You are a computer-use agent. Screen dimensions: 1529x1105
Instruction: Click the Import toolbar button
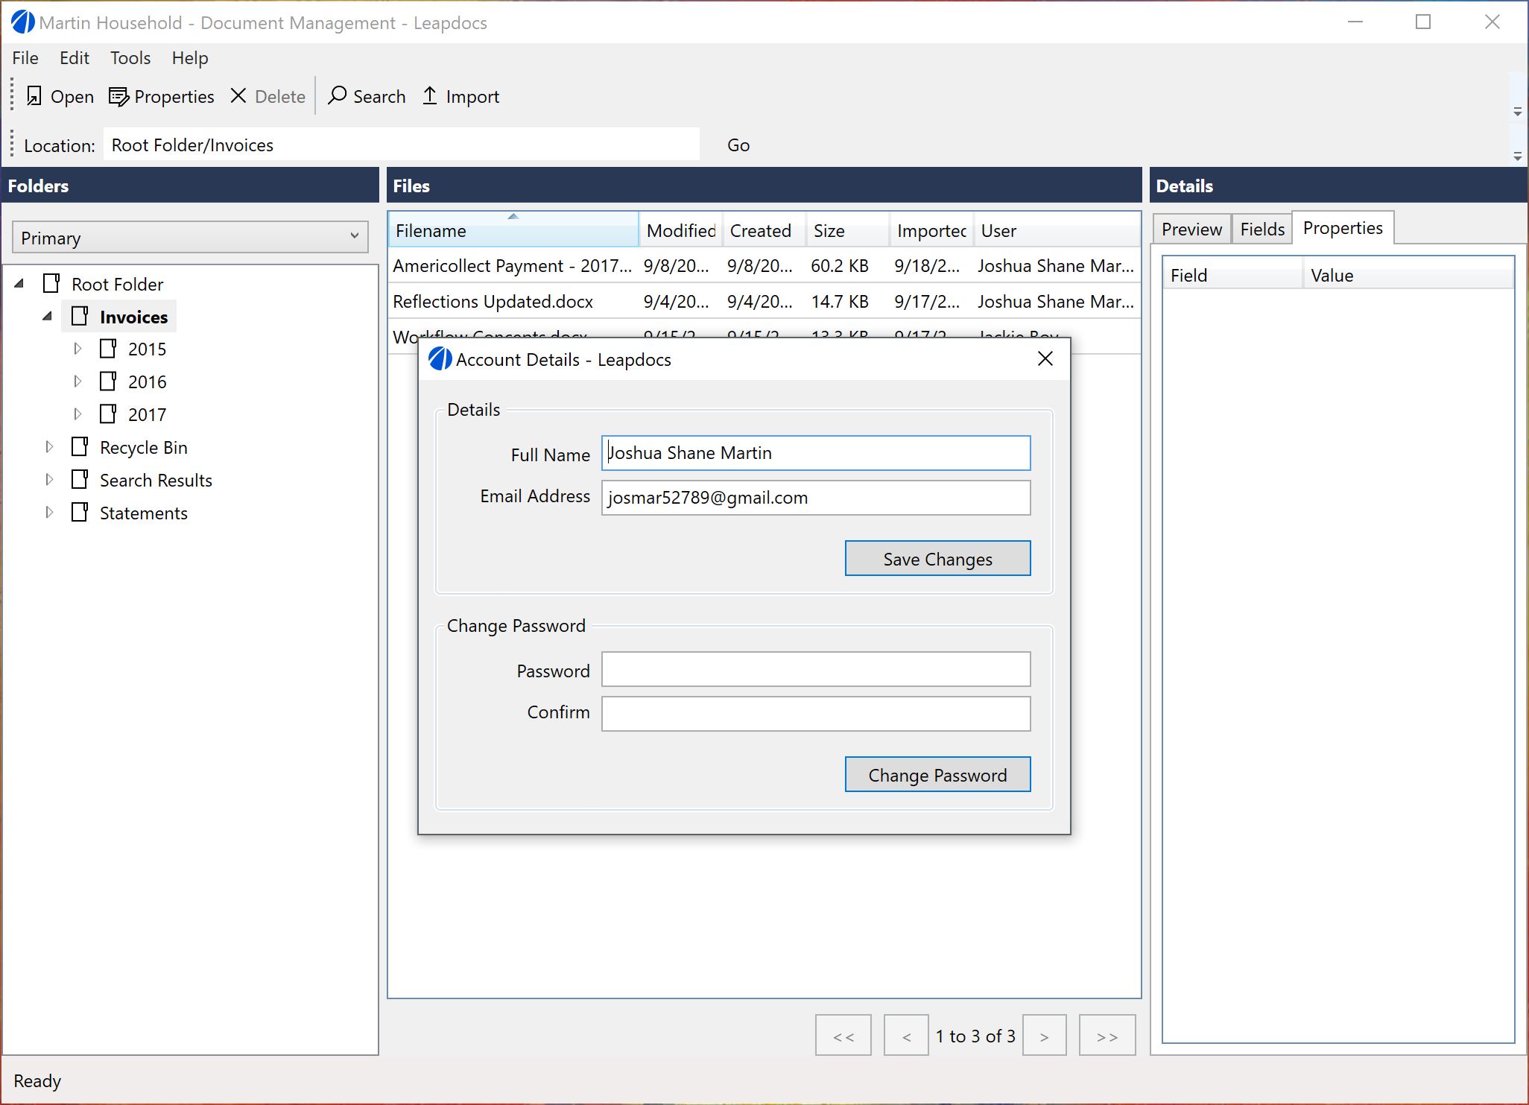pyautogui.click(x=460, y=96)
